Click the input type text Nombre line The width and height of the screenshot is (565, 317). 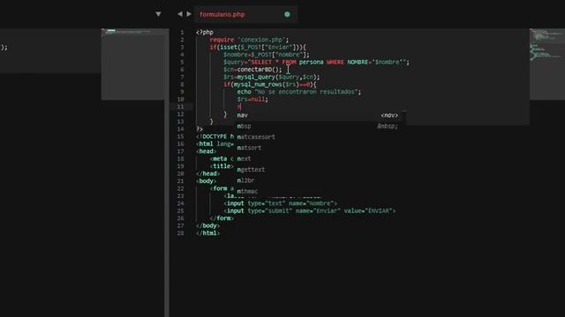click(x=281, y=203)
